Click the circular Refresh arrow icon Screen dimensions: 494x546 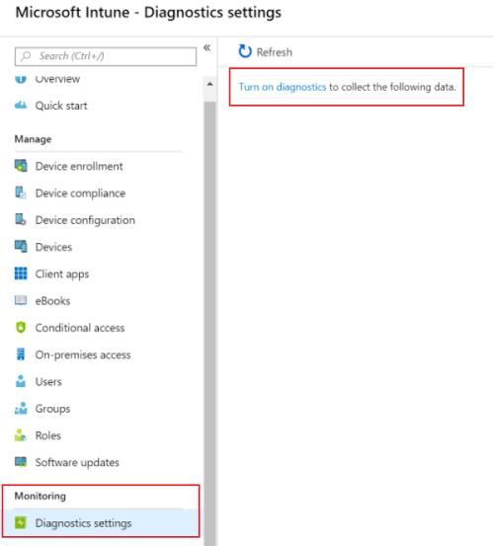click(x=245, y=51)
